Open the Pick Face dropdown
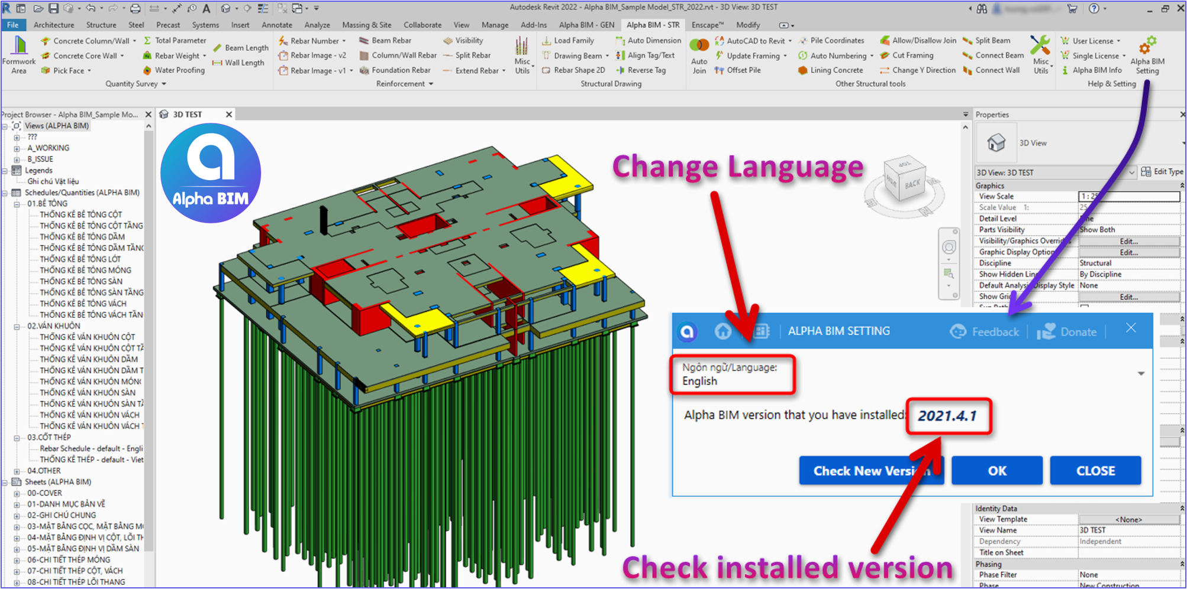This screenshot has width=1187, height=589. click(89, 70)
